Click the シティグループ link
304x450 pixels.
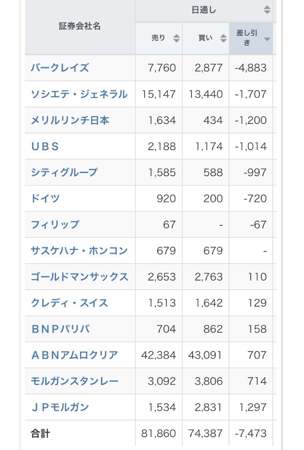click(64, 173)
